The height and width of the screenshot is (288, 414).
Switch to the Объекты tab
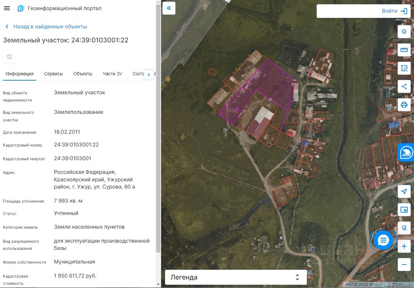click(83, 74)
